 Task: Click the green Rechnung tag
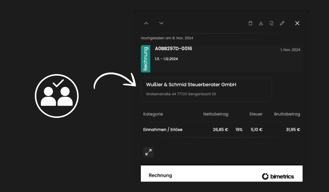pos(146,59)
